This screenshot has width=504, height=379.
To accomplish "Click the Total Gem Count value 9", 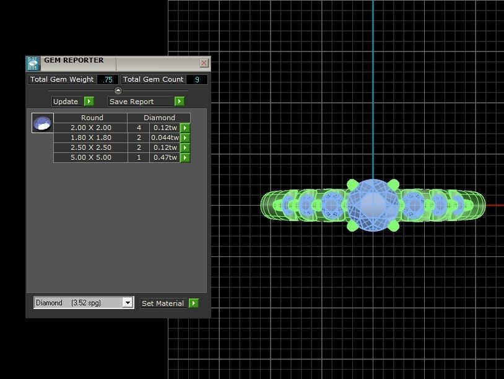I will pos(197,79).
